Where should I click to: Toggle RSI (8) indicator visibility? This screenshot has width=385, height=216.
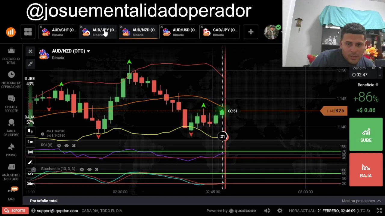[66, 145]
